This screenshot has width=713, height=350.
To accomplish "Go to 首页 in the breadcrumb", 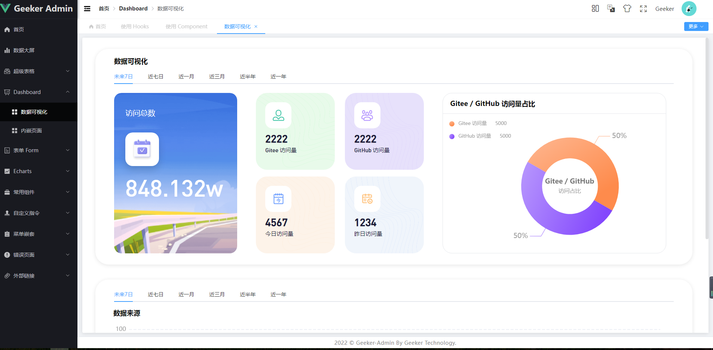I will [104, 9].
